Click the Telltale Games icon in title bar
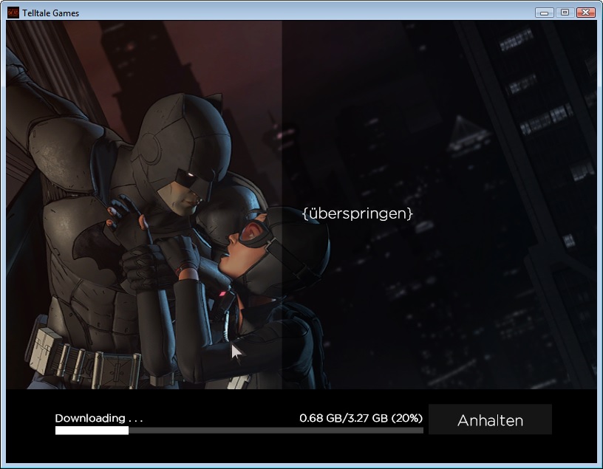603x469 pixels. 13,13
